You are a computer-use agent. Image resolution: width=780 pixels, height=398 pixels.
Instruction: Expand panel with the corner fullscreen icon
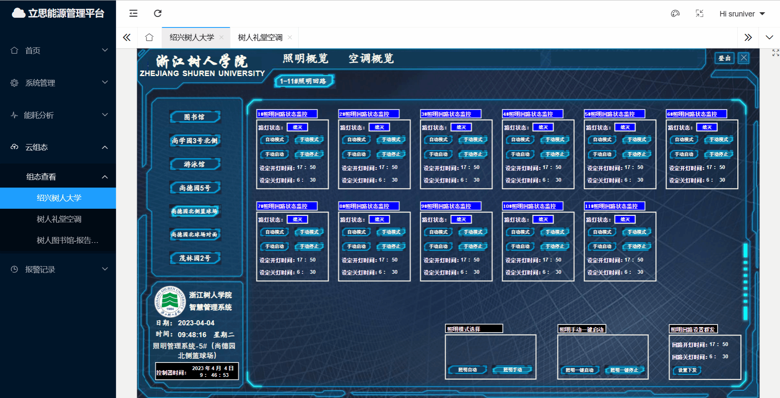click(775, 53)
